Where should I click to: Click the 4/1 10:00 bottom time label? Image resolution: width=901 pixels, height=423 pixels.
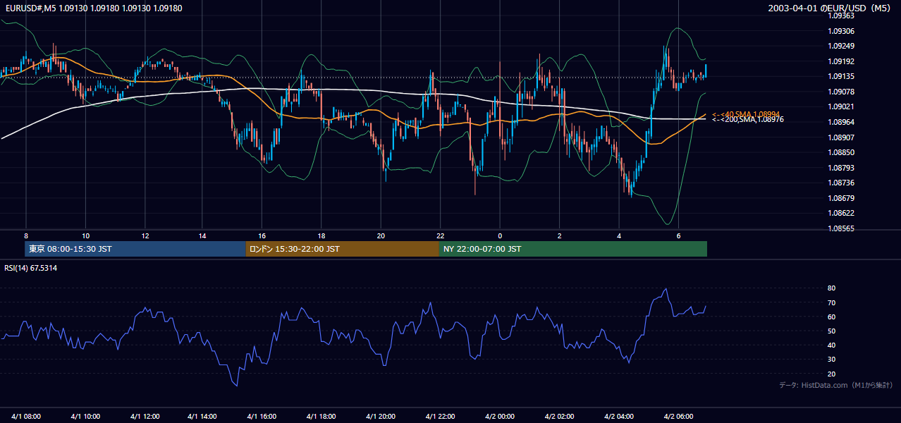85,416
